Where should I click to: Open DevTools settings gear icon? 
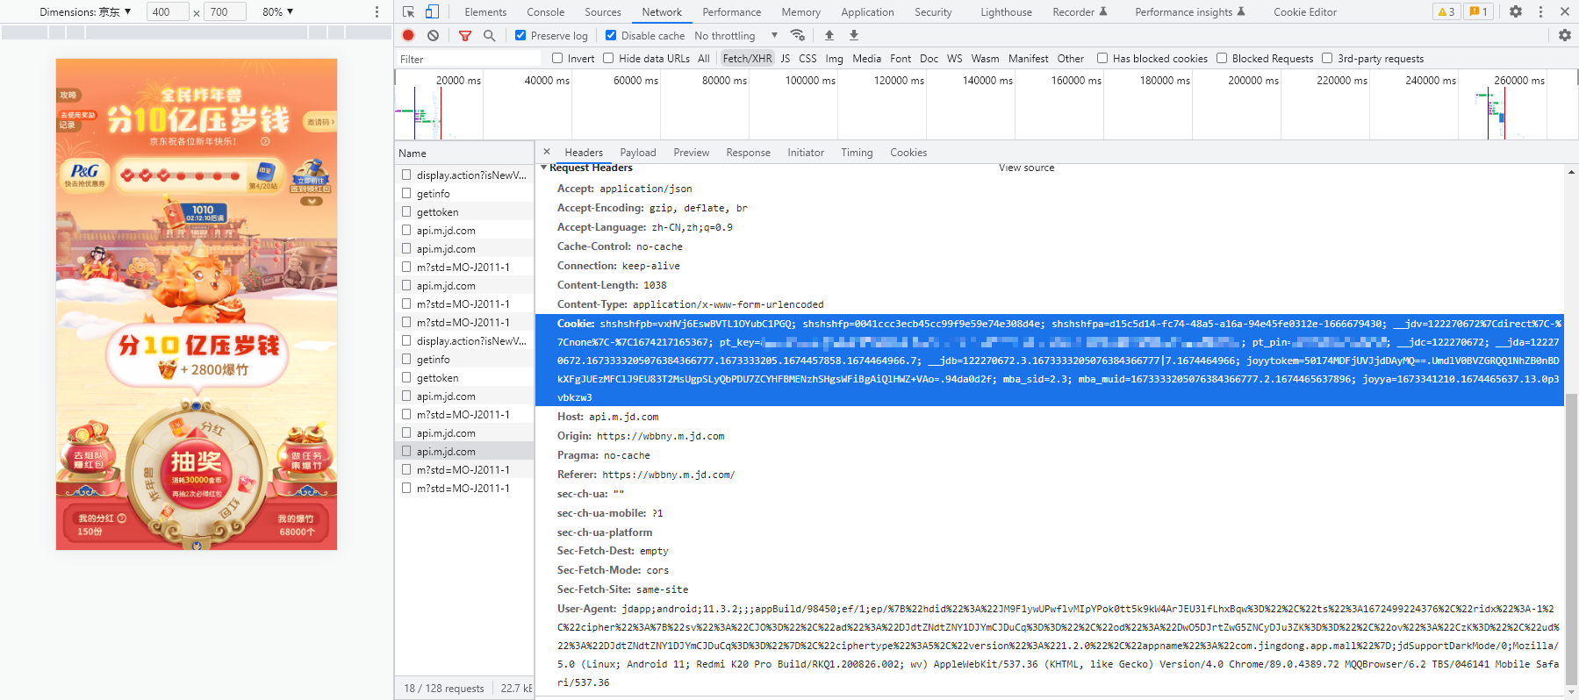point(1516,11)
